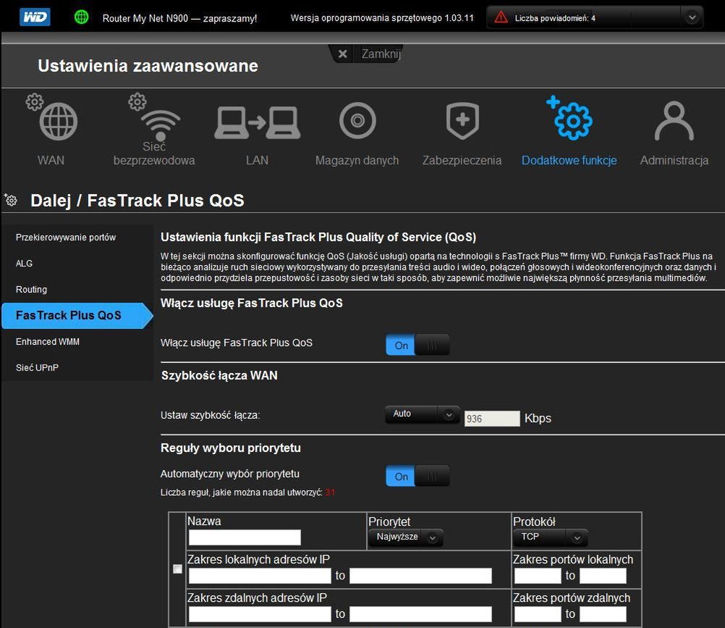The width and height of the screenshot is (725, 628).
Task: Select Routing in the sidebar
Action: tap(31, 289)
